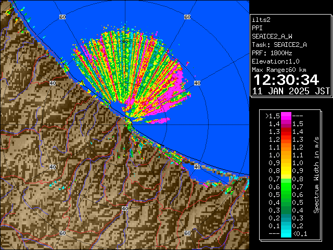Click the magenta swatch for values above 1.5
This screenshot has height=250, width=333.
(x=286, y=116)
